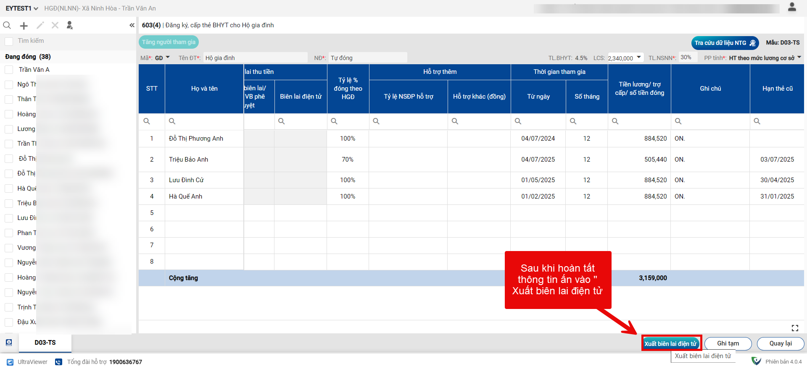The height and width of the screenshot is (369, 807).
Task: Click the Tăng người tham gia tab
Action: tap(169, 42)
